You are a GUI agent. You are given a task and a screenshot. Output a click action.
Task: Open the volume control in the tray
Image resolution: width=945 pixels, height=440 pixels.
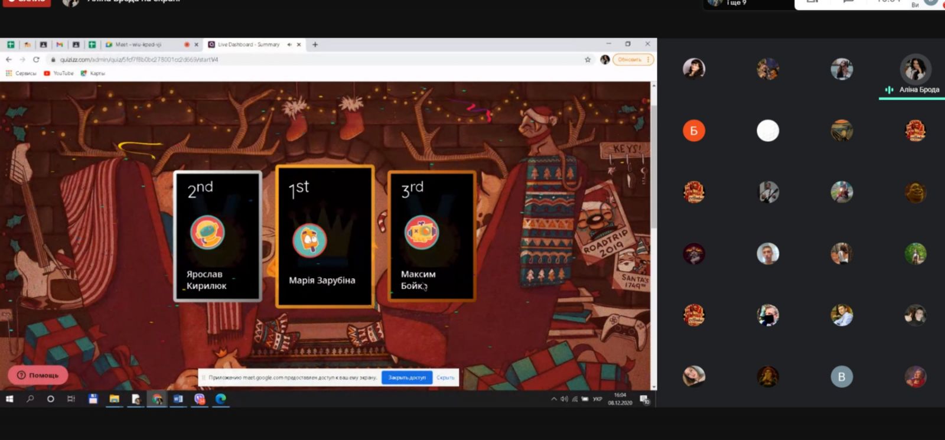(564, 399)
